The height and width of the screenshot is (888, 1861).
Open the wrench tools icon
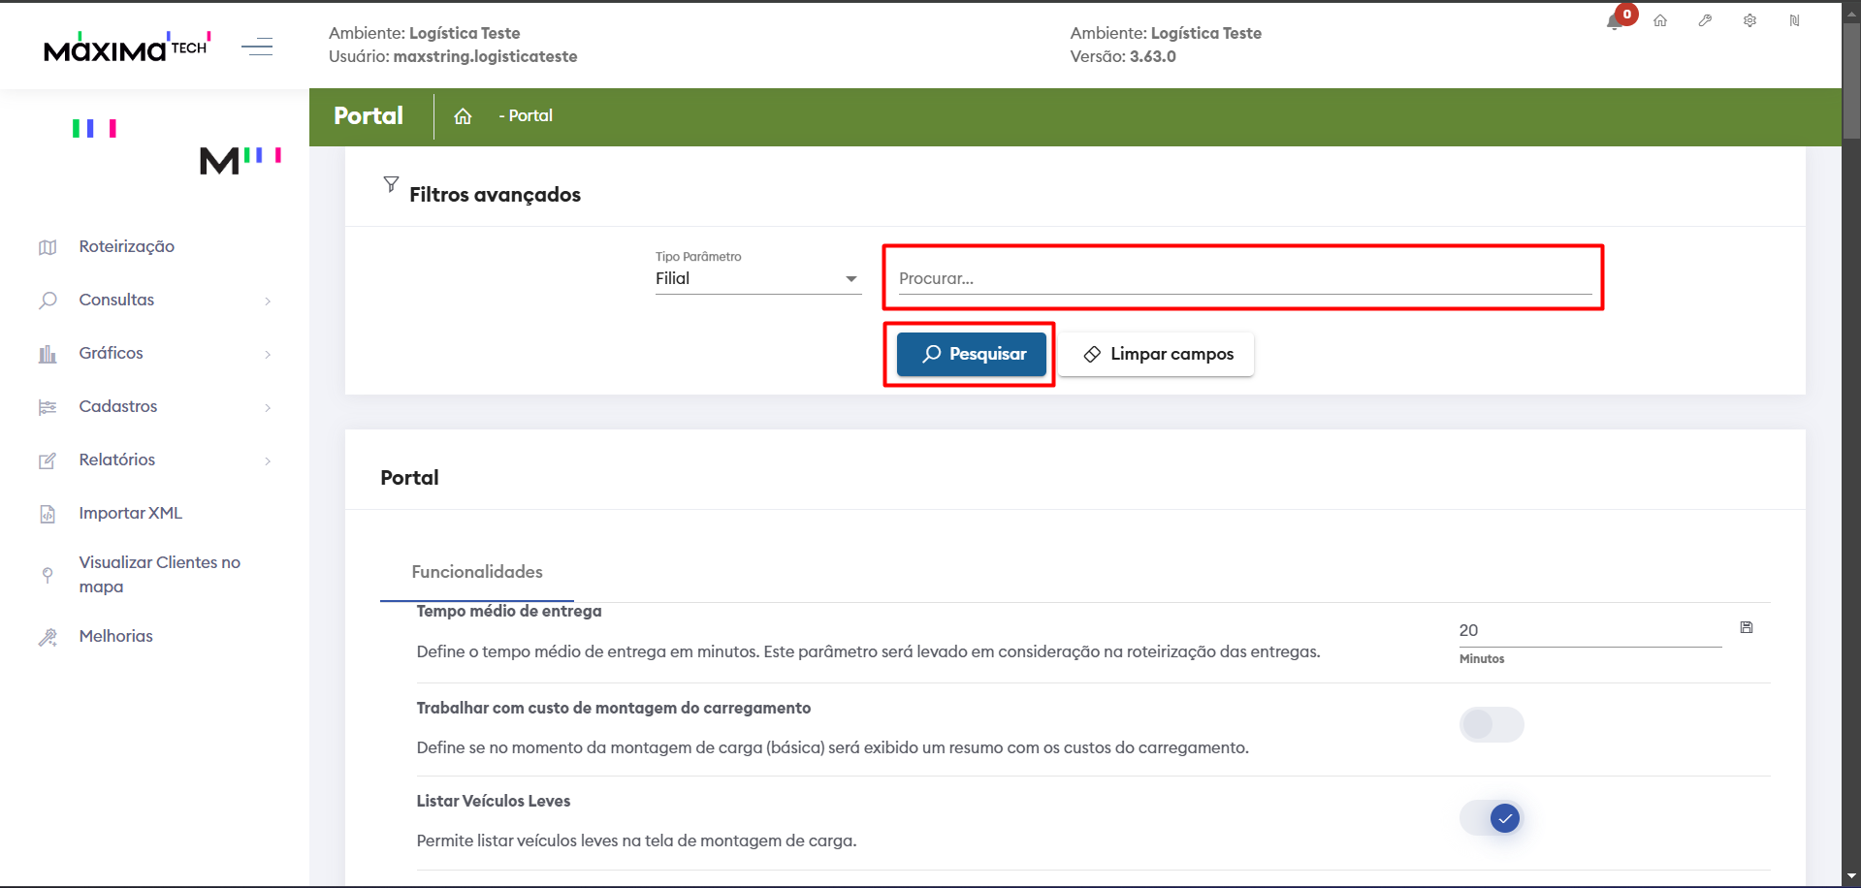point(1705,20)
